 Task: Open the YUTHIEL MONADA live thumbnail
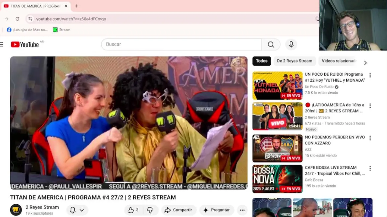pyautogui.click(x=277, y=86)
